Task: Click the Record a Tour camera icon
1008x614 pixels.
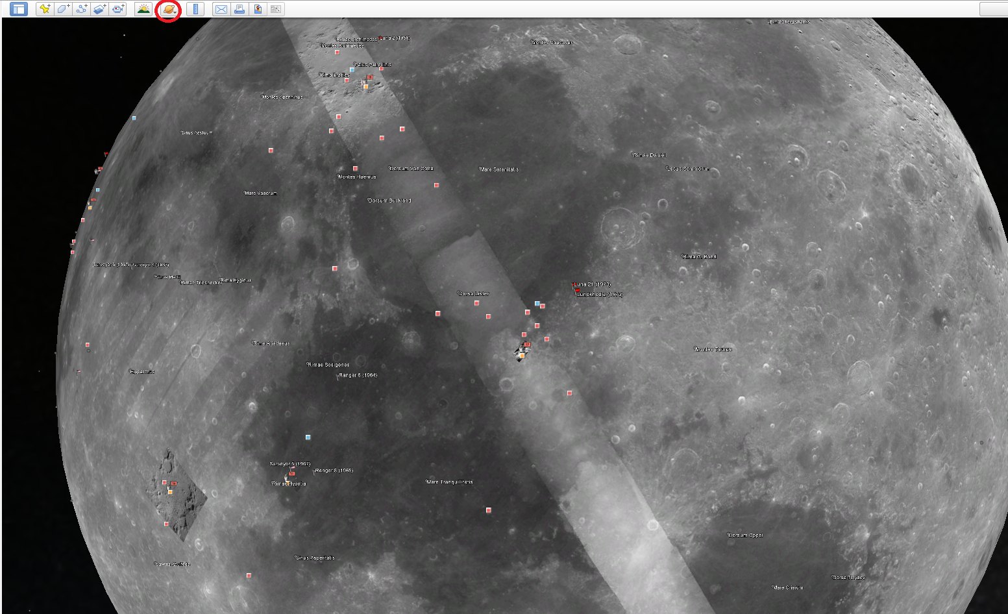Action: point(117,9)
